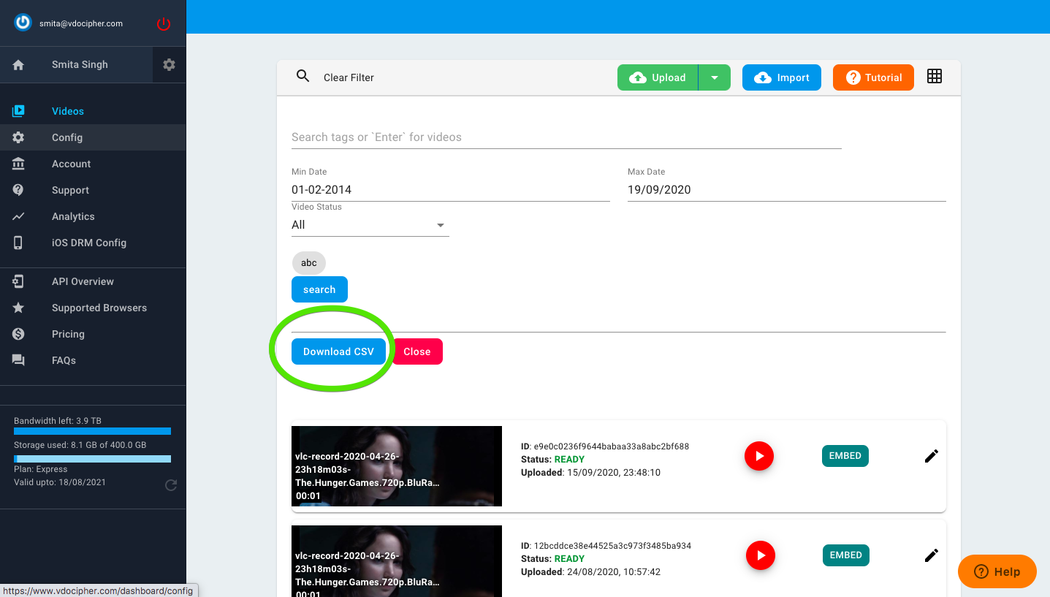
Task: Click the Valid upto: 18/08/2021 text
Action: [x=58, y=482]
